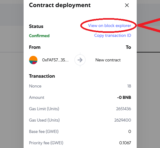Click the Base fee value 0
The width and height of the screenshot is (160, 148).
130,131
